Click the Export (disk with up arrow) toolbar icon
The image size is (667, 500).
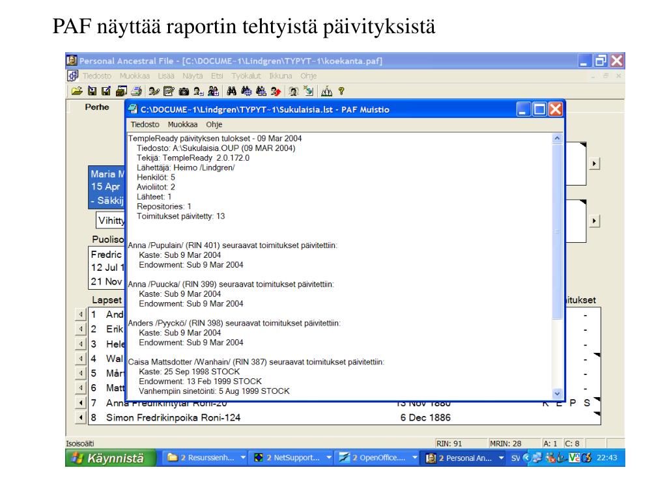[x=106, y=91]
